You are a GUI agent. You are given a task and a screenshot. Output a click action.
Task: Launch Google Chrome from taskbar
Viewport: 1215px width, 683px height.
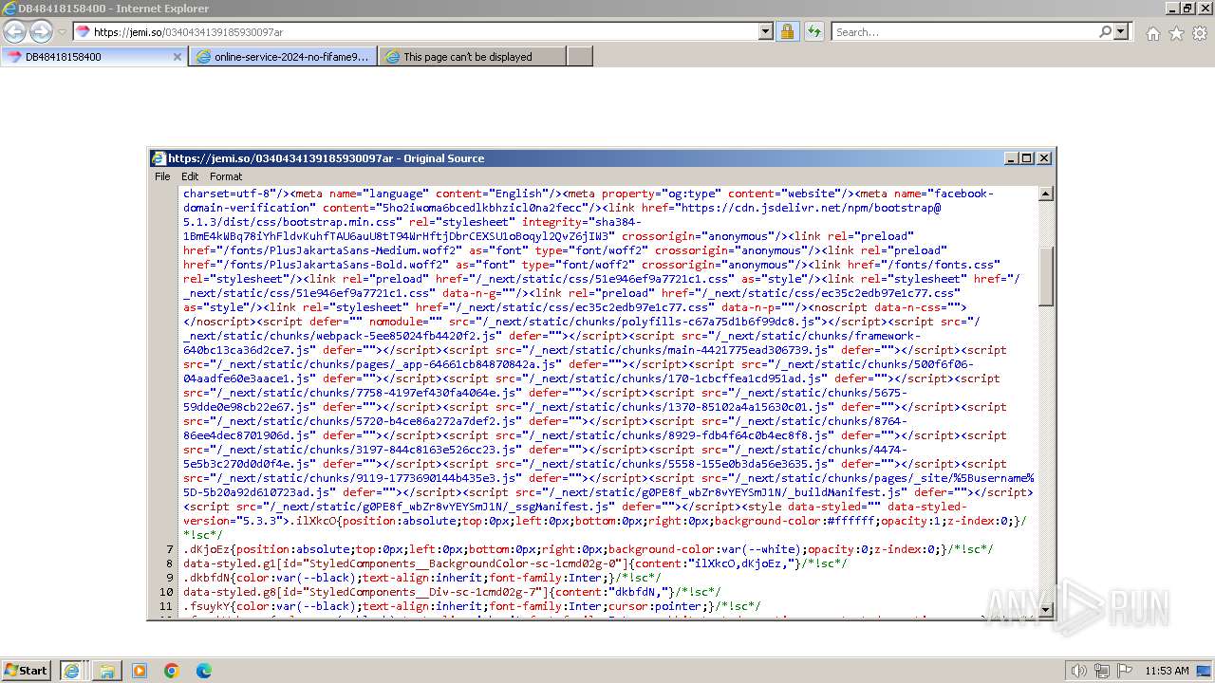(172, 671)
